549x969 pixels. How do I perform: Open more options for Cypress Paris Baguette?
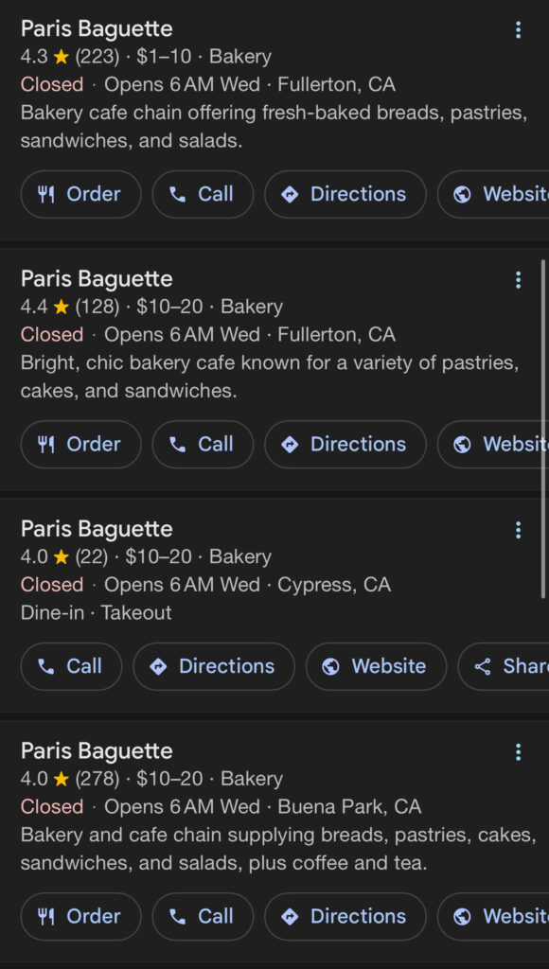pos(518,530)
